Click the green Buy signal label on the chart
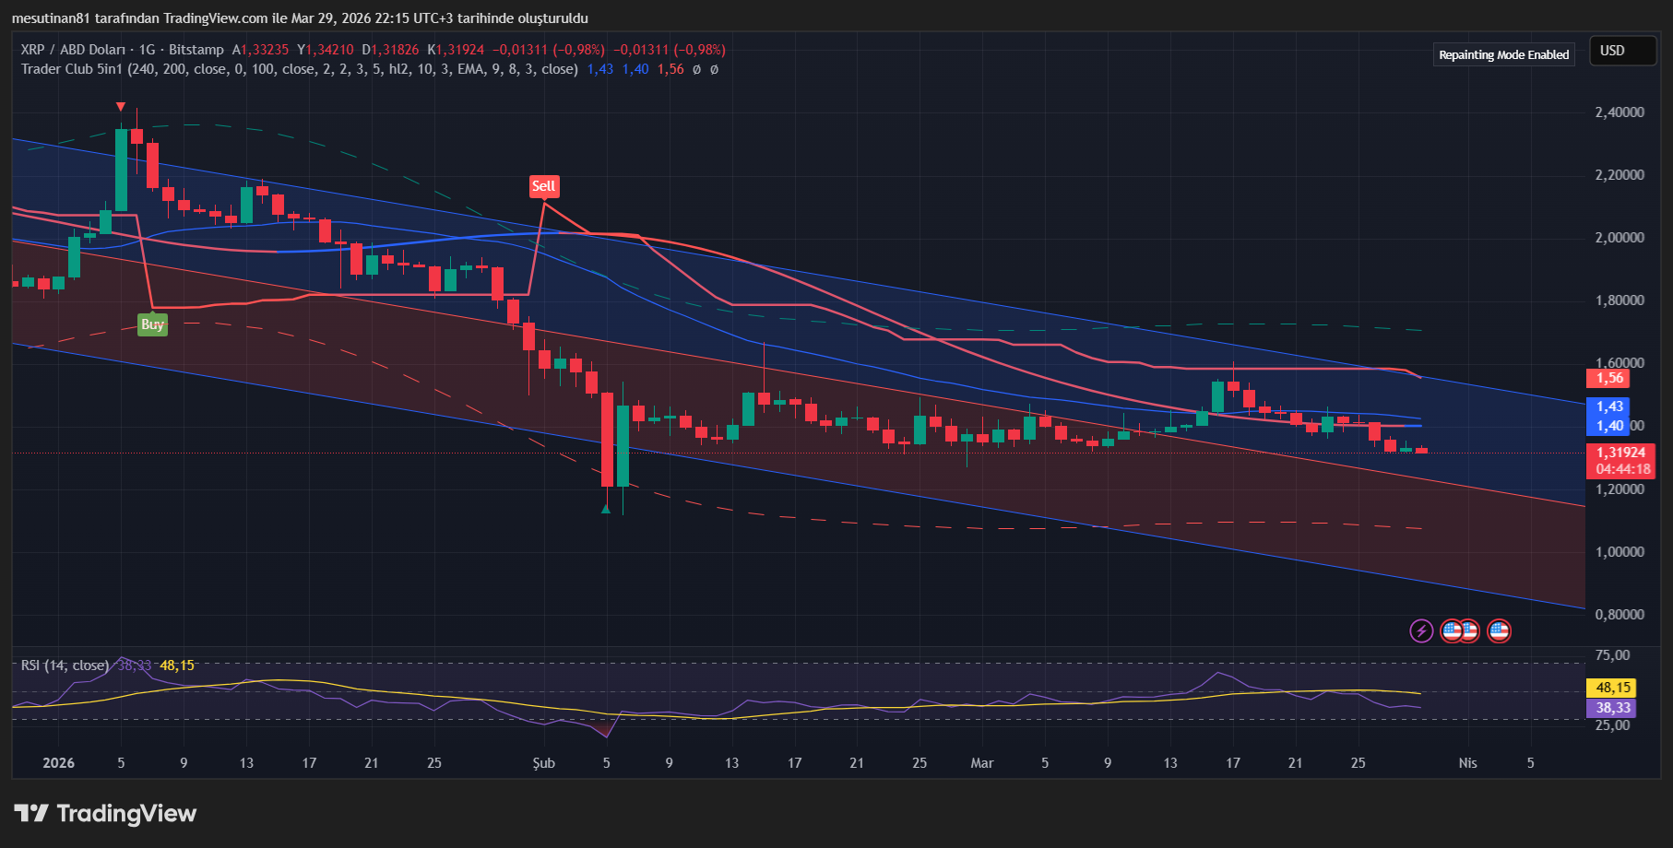Screen dimensions: 1673x848 point(152,324)
